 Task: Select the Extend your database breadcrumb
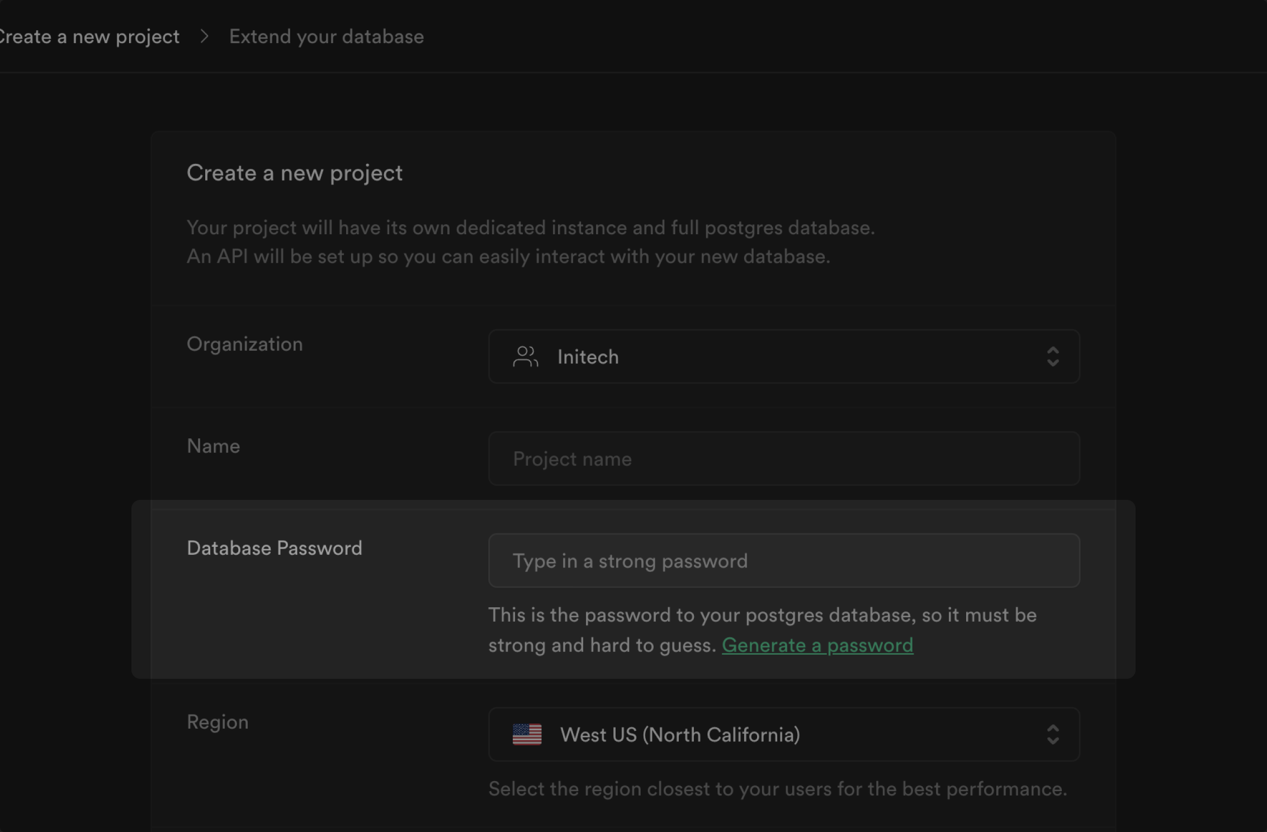[x=326, y=36]
